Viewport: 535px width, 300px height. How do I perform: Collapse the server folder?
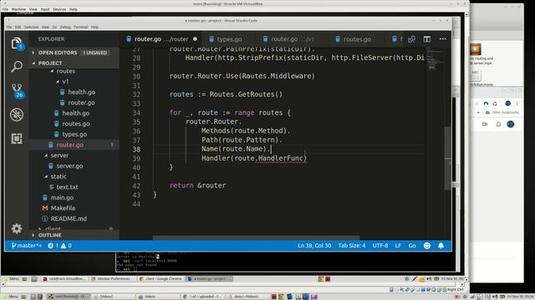tap(59, 156)
